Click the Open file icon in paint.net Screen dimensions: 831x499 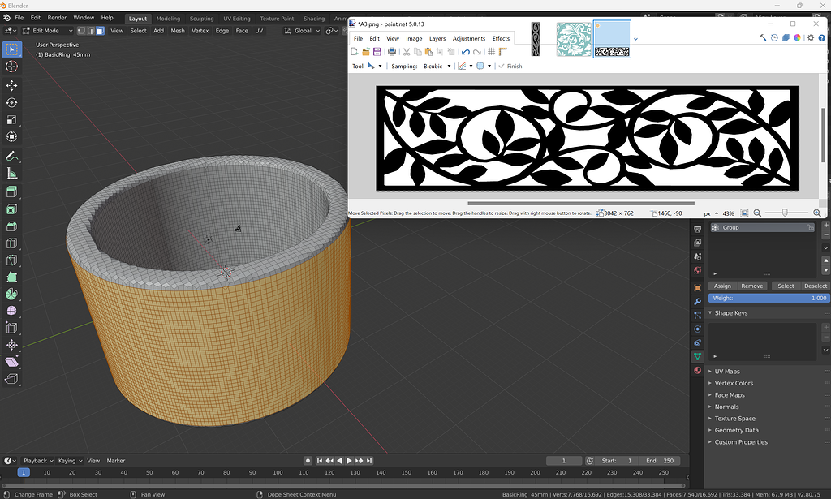(366, 51)
